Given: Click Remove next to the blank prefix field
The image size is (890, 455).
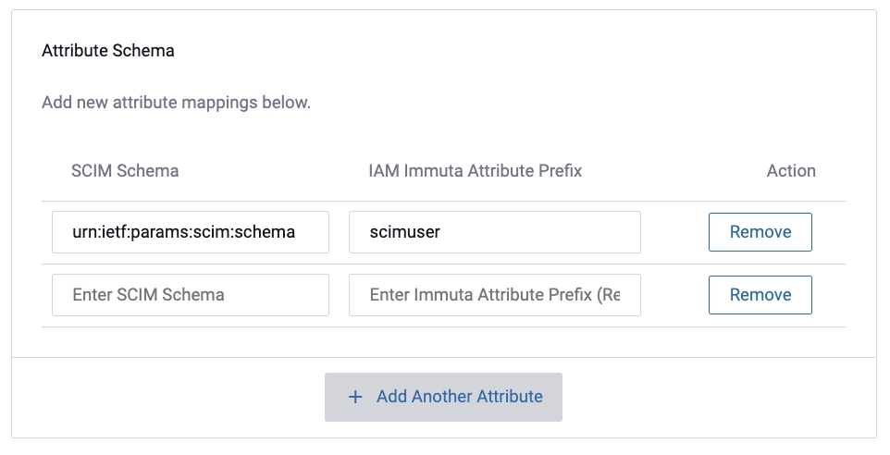Looking at the screenshot, I should (760, 295).
